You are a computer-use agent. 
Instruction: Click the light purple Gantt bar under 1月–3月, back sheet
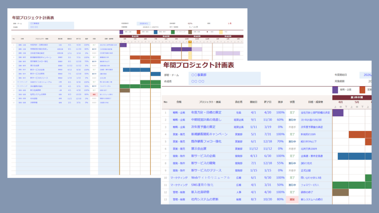228,53
